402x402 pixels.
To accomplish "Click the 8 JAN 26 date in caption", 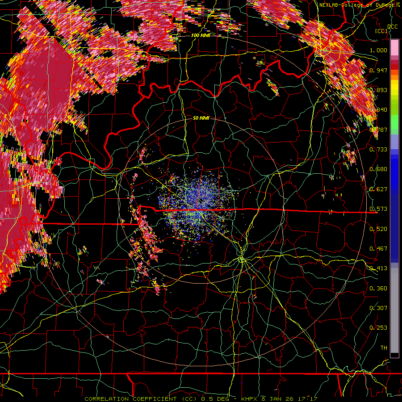I will tap(278, 399).
